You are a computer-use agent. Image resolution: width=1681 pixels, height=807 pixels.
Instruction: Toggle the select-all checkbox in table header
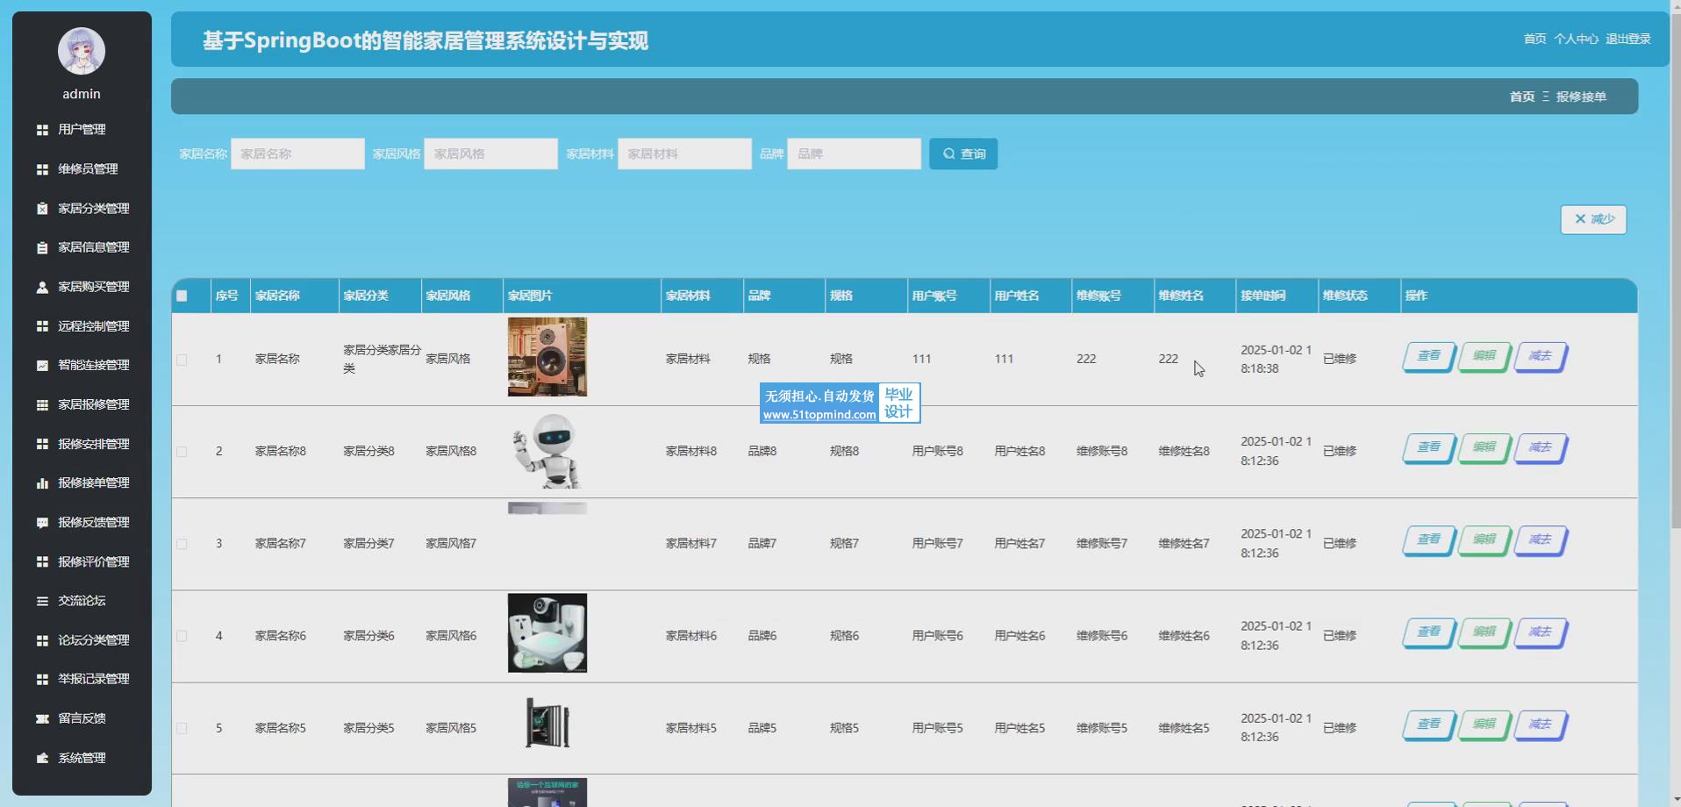(x=182, y=296)
